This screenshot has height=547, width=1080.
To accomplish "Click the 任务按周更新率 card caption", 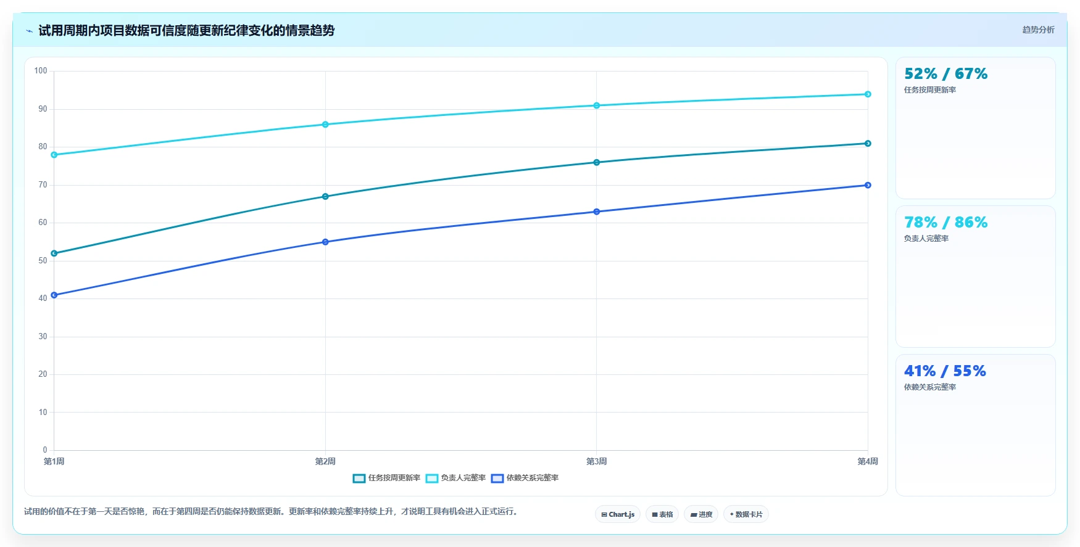I will tap(930, 90).
